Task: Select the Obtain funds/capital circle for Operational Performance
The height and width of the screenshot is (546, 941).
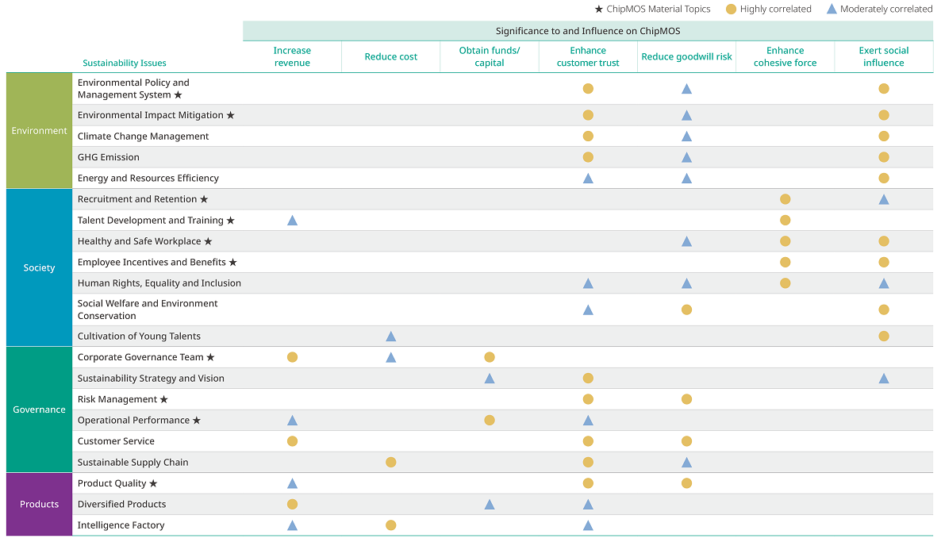Action: pos(490,420)
